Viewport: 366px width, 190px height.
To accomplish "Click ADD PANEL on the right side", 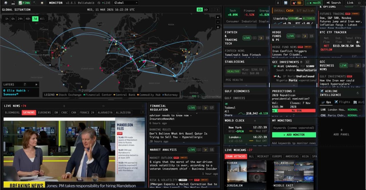I will tap(341, 133).
